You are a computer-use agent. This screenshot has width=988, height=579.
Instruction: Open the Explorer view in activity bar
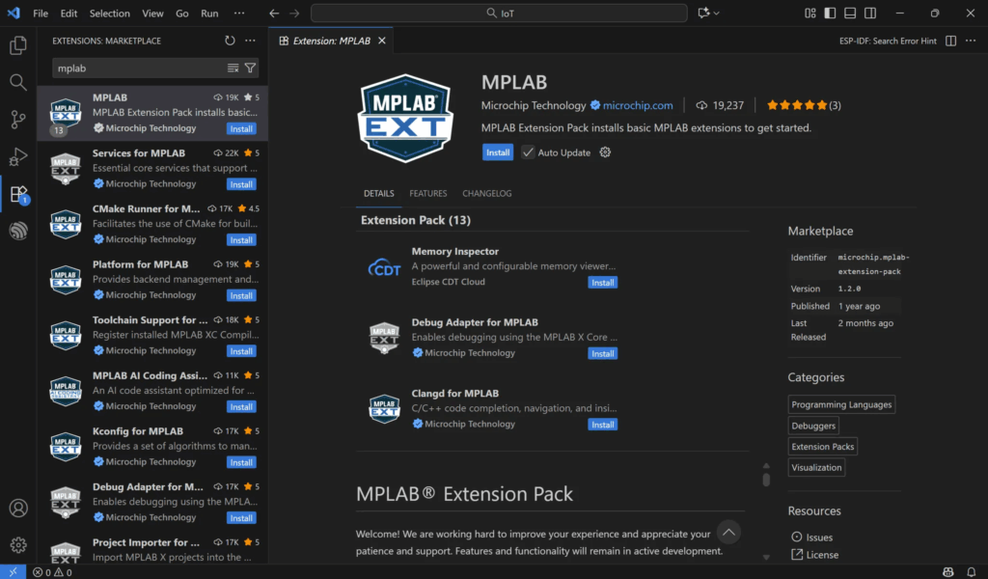tap(17, 45)
